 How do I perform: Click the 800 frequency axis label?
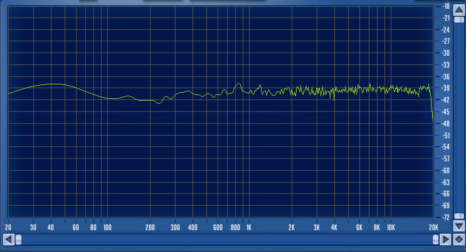tap(235, 228)
